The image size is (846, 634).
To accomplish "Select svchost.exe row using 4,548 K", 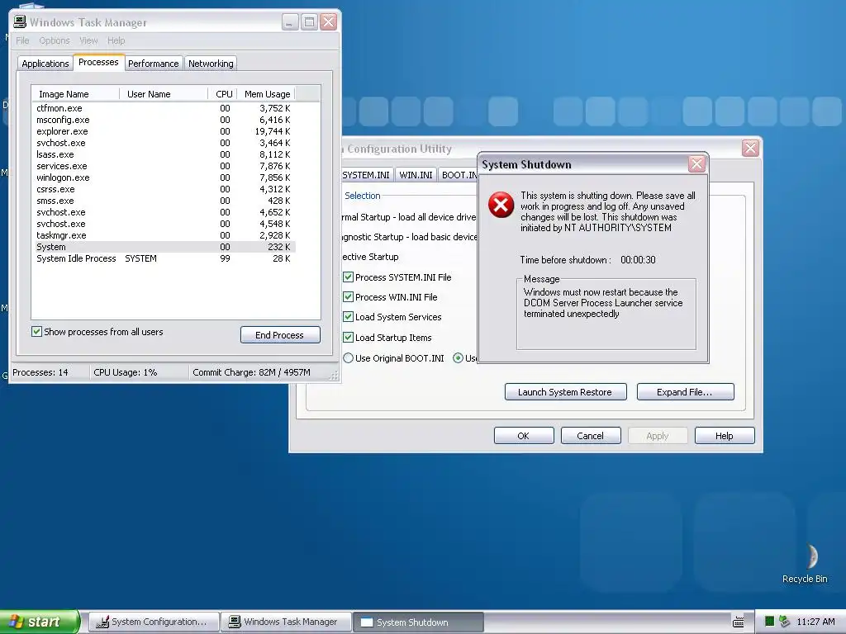I will pos(164,224).
